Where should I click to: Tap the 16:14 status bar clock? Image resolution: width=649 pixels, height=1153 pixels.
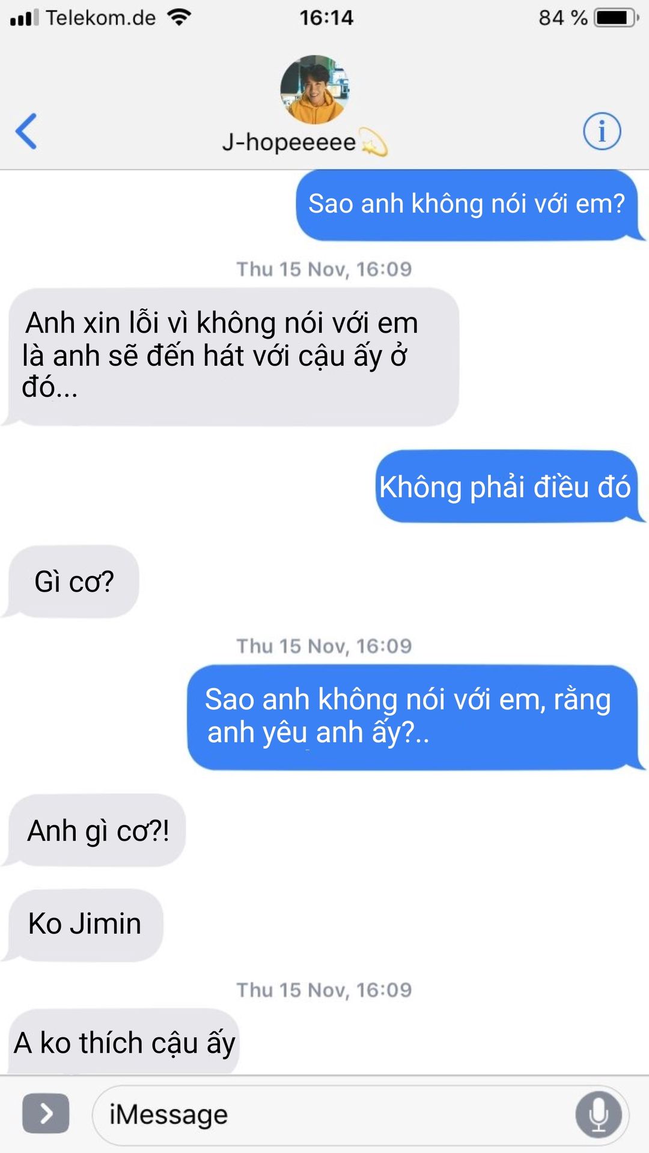pos(326,18)
